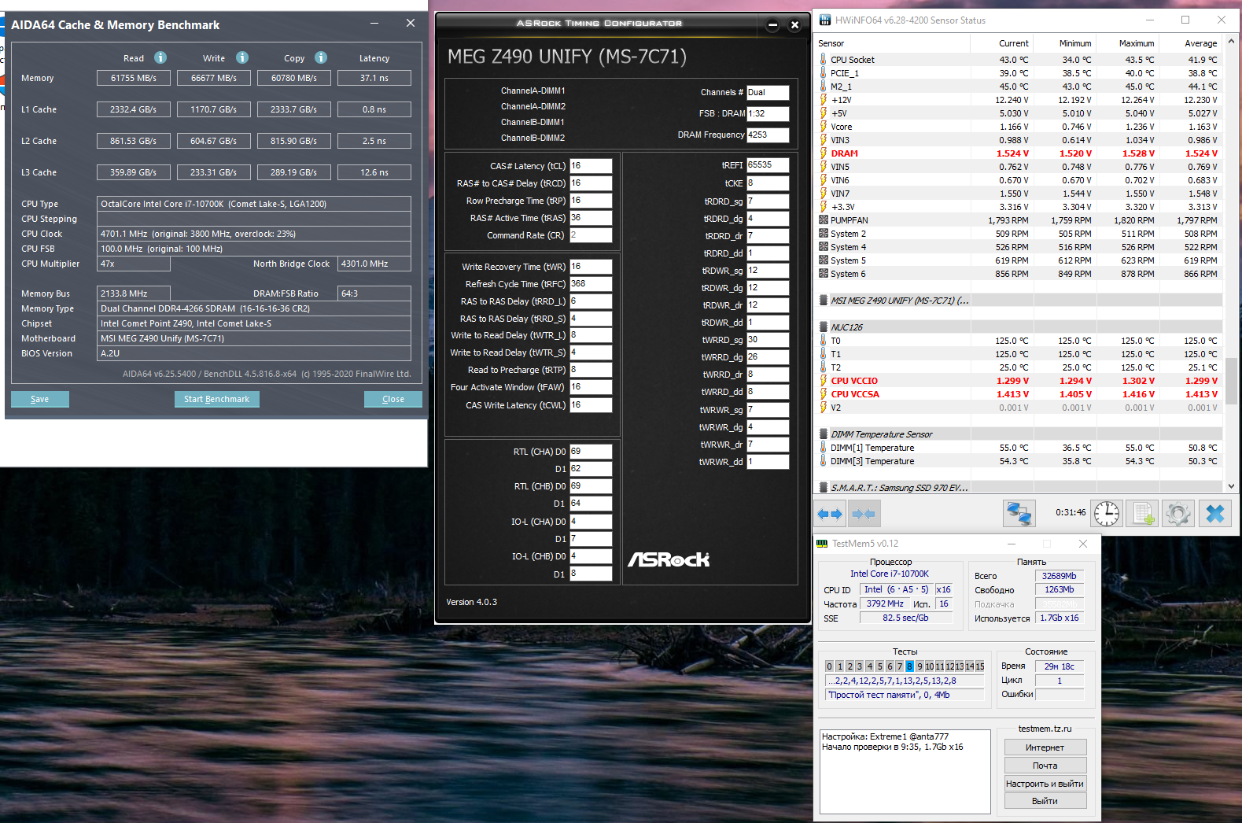This screenshot has height=823, width=1242.
Task: Click the fan icon beside PUMPFAN
Action: point(824,220)
